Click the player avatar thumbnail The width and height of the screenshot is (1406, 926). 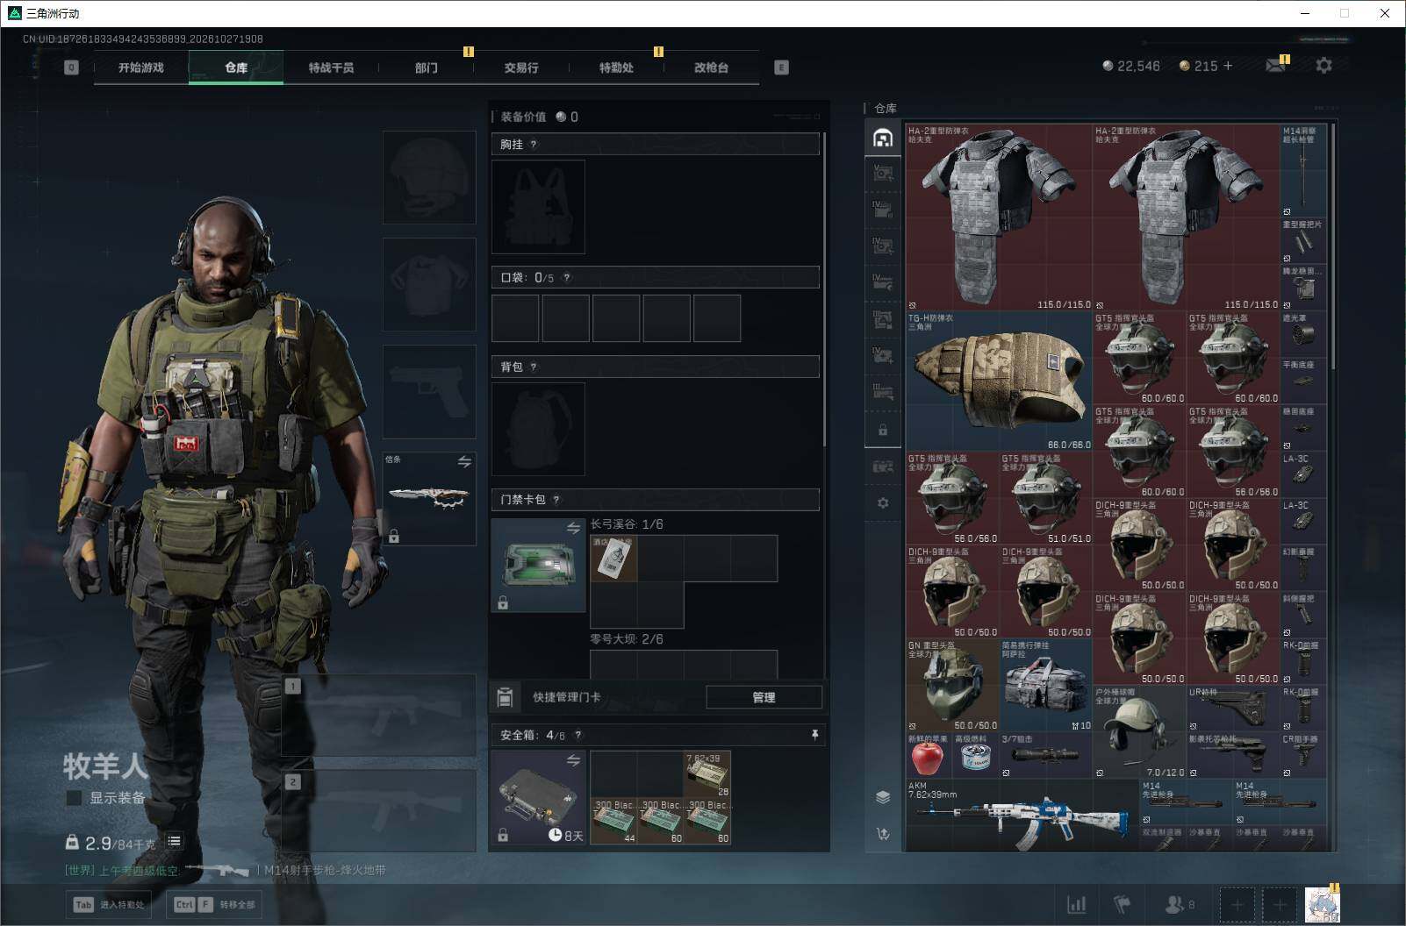pyautogui.click(x=1322, y=904)
